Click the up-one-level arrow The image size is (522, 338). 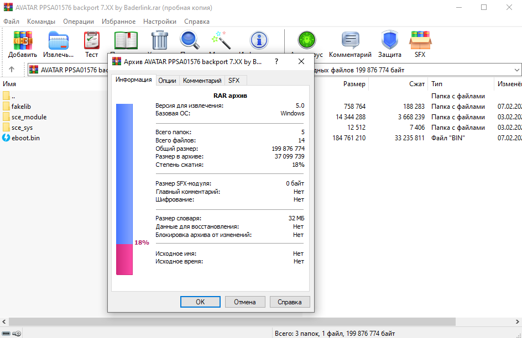[x=12, y=70]
